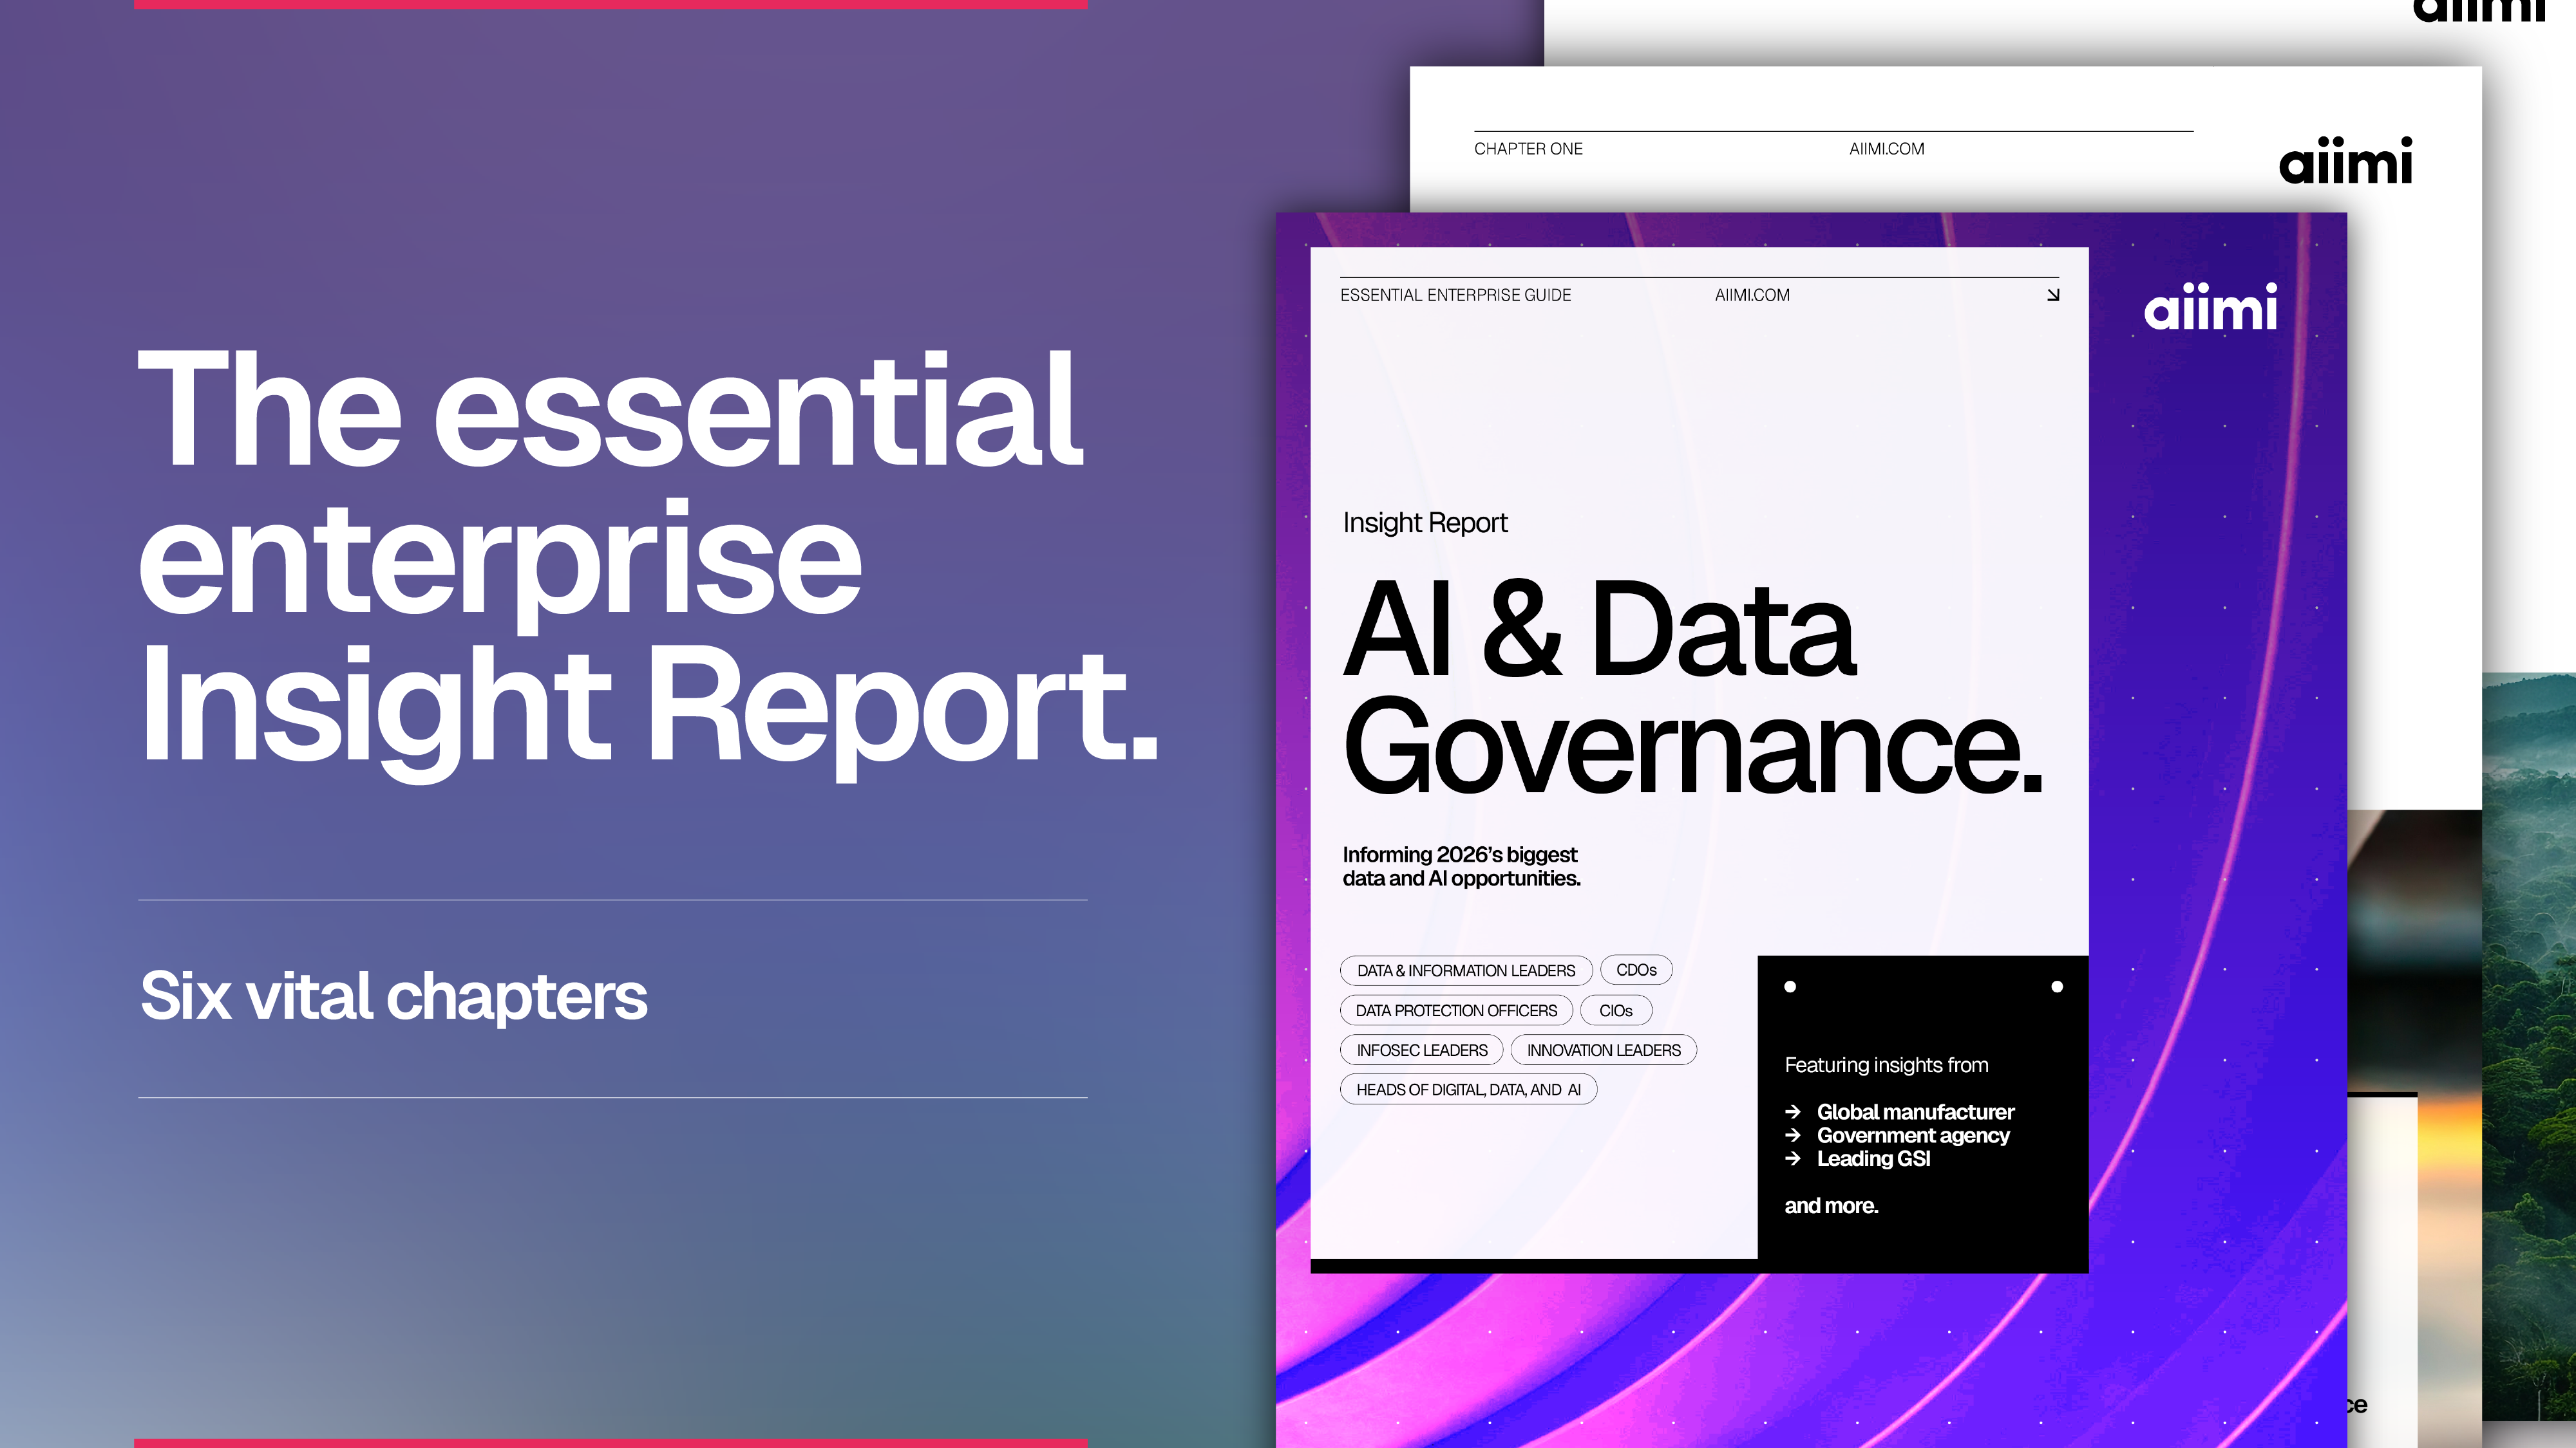Click right white dot in black panel
The image size is (2576, 1448).
pyautogui.click(x=2057, y=987)
